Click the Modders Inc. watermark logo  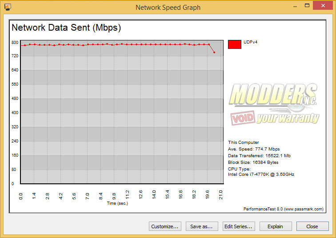273,95
